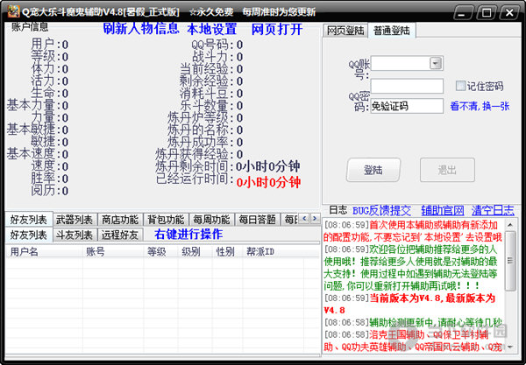Click the 免验证码 input field
Image resolution: width=526 pixels, height=365 pixels.
[x=407, y=106]
